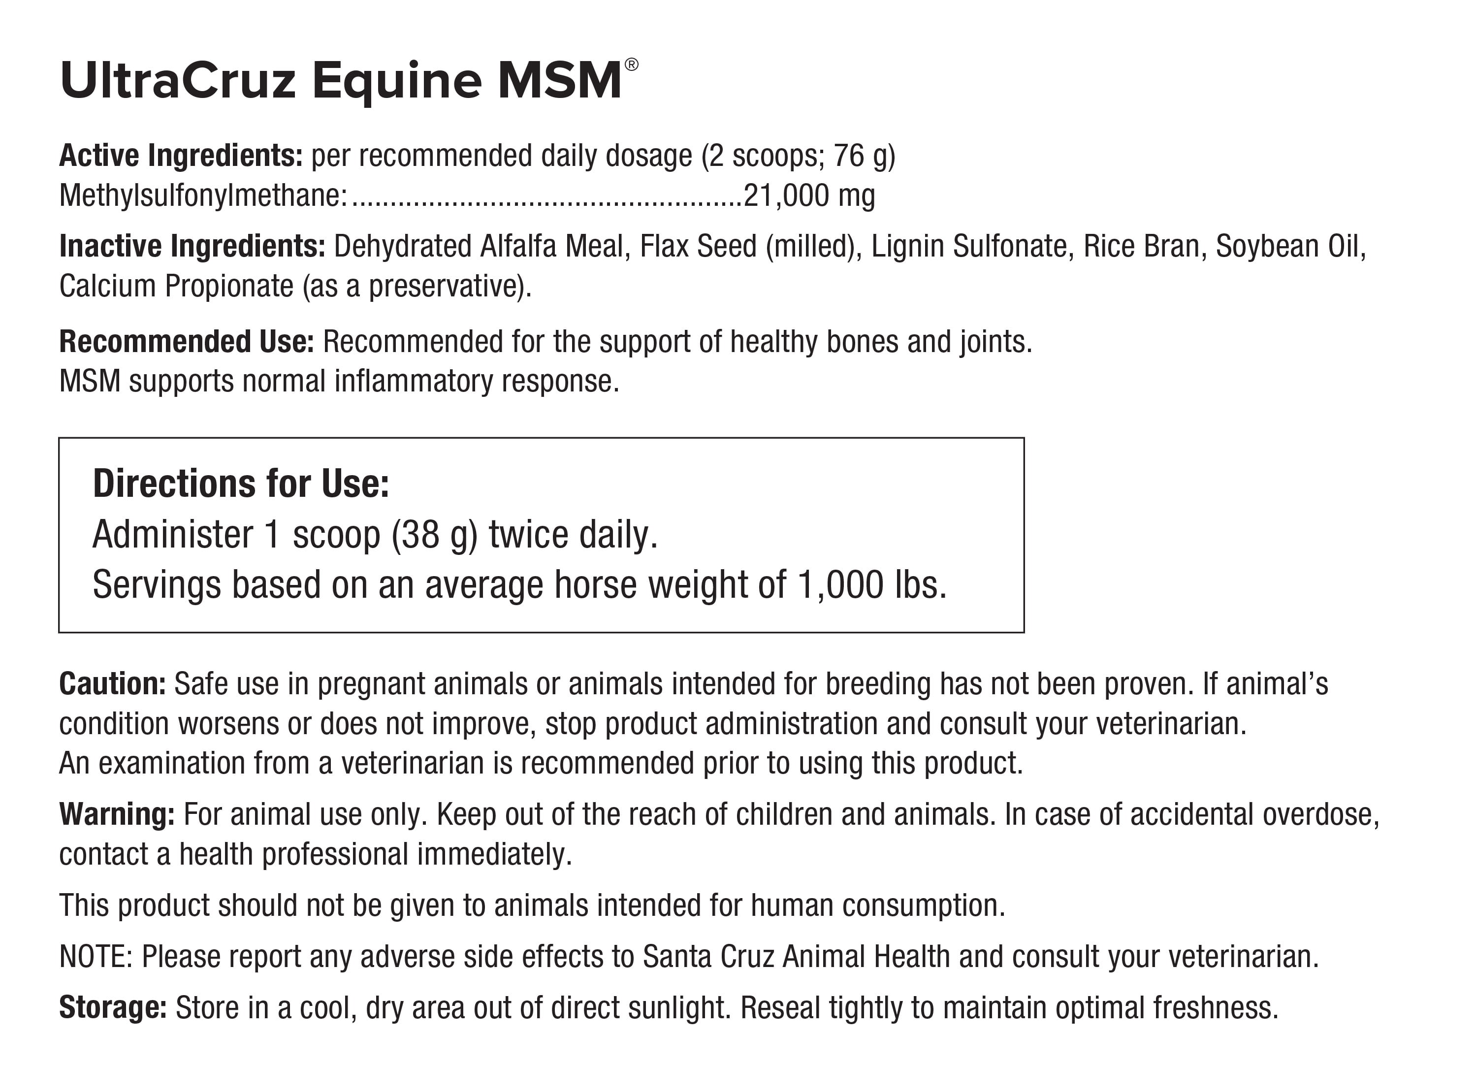
Task: Click the Dehydrated Alfalfa Meal text
Action: (479, 247)
